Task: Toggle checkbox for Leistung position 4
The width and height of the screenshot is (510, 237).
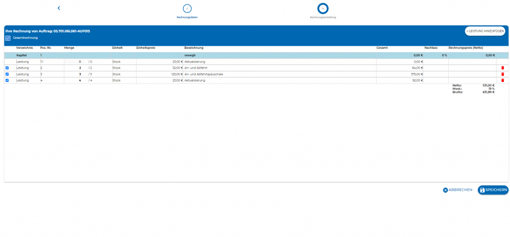Action: [x=7, y=80]
